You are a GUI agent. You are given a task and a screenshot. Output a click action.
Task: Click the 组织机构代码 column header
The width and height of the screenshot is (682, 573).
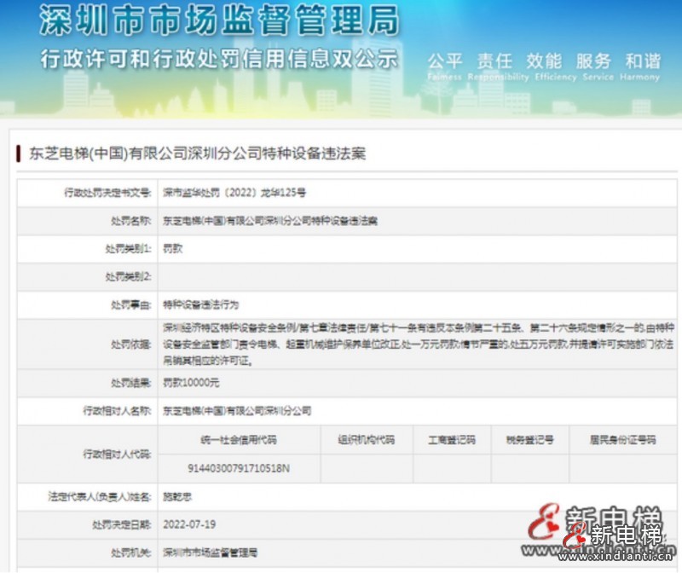click(x=367, y=441)
